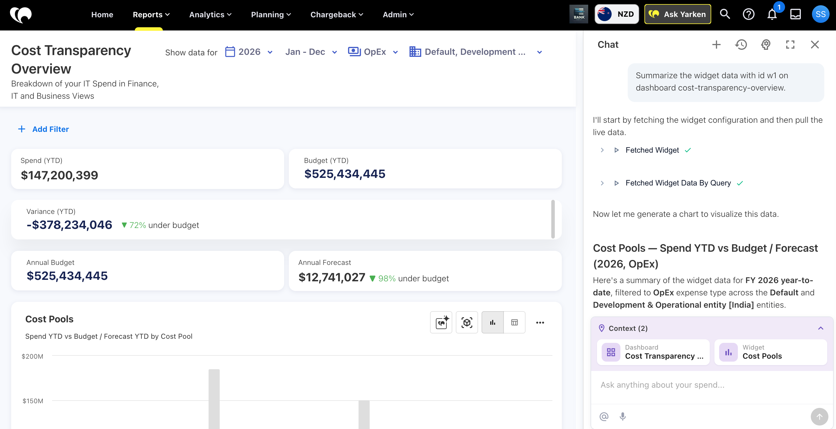
Task: Open the notifications bell
Action: click(x=772, y=14)
